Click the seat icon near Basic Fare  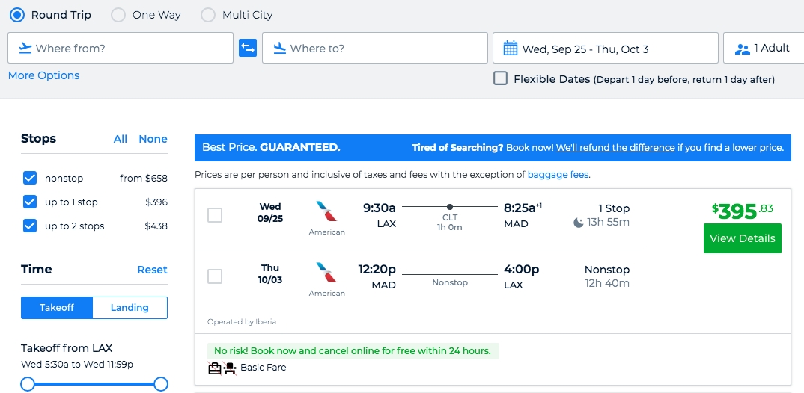coord(229,368)
